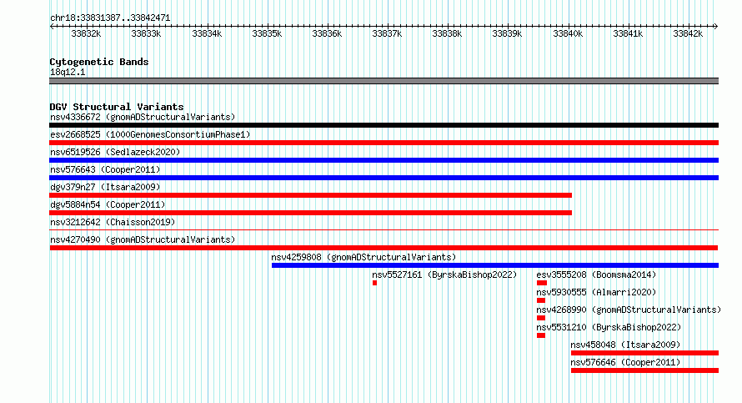This screenshot has height=403, width=742.
Task: Click the 33833k ruler position
Action: 146,33
